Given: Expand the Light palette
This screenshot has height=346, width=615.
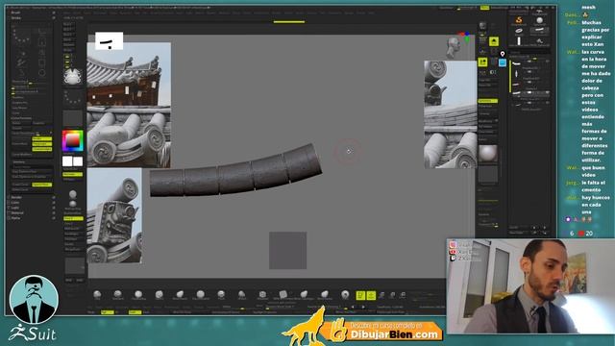Looking at the screenshot, I should point(15,208).
